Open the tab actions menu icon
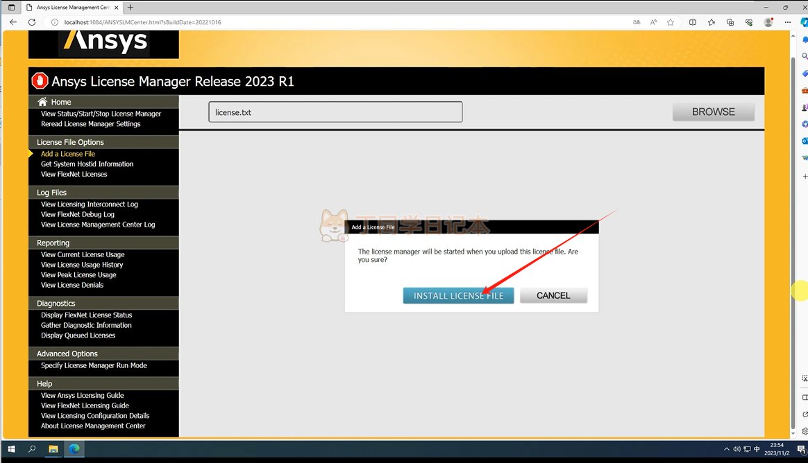Image resolution: width=808 pixels, height=463 pixels. [x=11, y=7]
